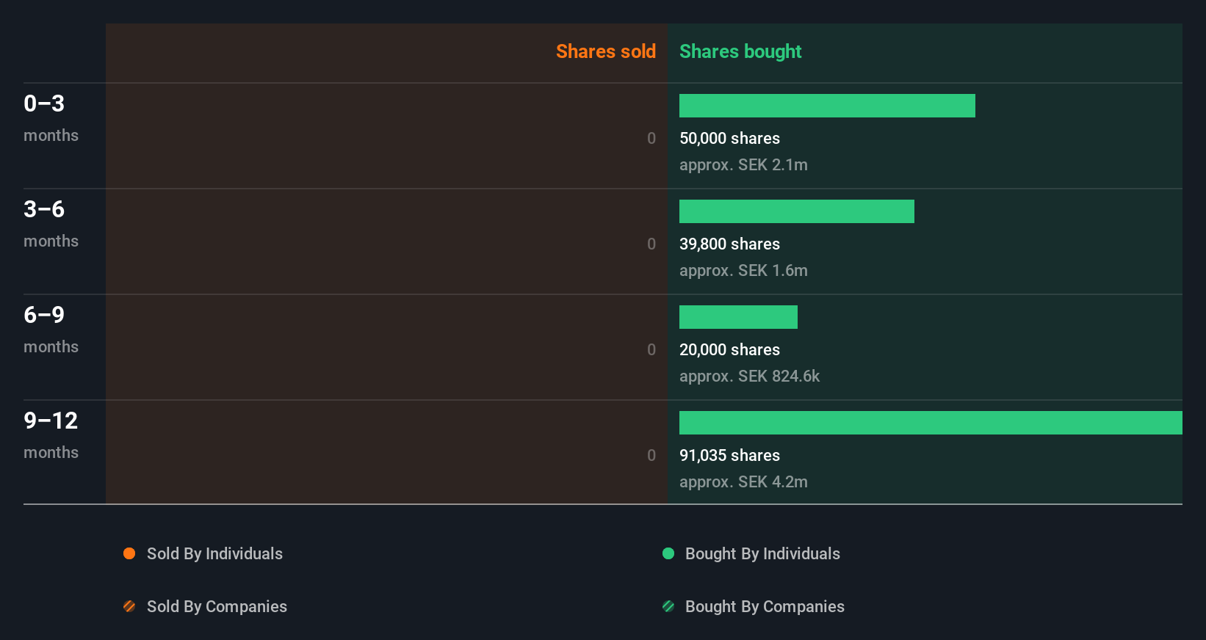Click the Shares sold column header
The image size is (1206, 640).
coord(606,51)
